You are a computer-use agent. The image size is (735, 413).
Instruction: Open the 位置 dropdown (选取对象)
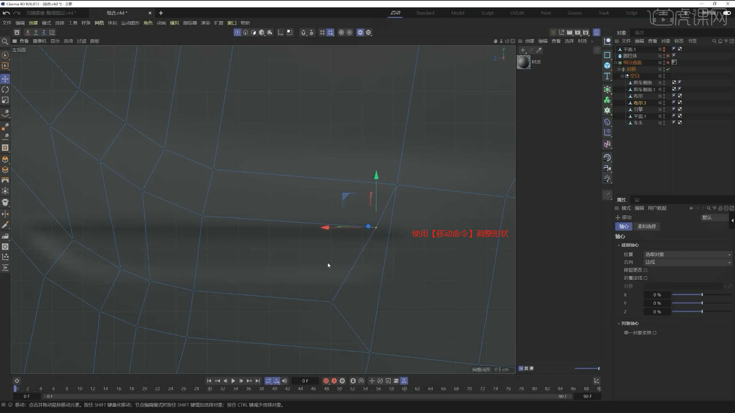[x=688, y=254]
